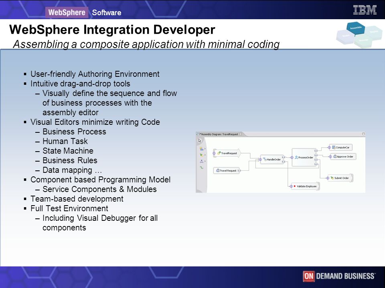Activate the green wire tool icon
385x288 pixels.
202,168
